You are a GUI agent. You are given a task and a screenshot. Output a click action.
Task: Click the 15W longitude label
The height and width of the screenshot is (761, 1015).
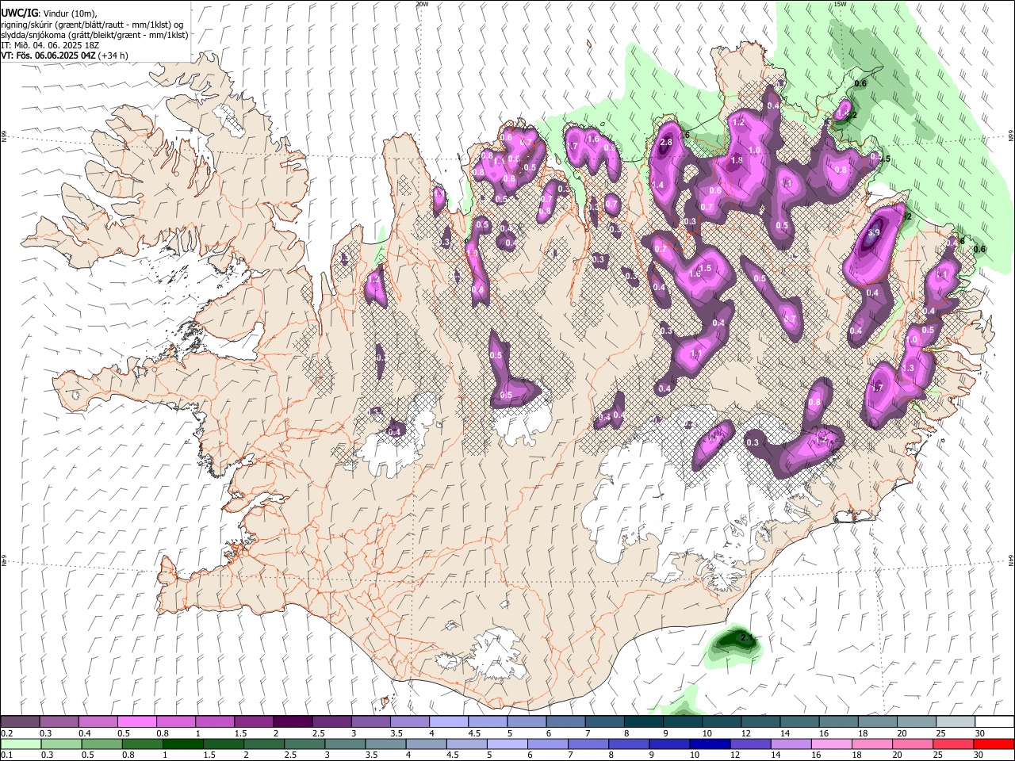pyautogui.click(x=840, y=4)
